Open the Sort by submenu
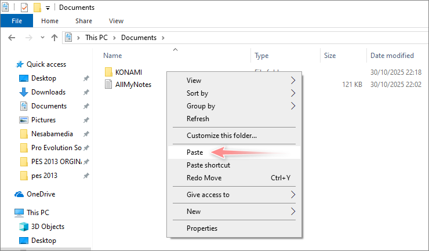This screenshot has width=429, height=251. pyautogui.click(x=234, y=93)
